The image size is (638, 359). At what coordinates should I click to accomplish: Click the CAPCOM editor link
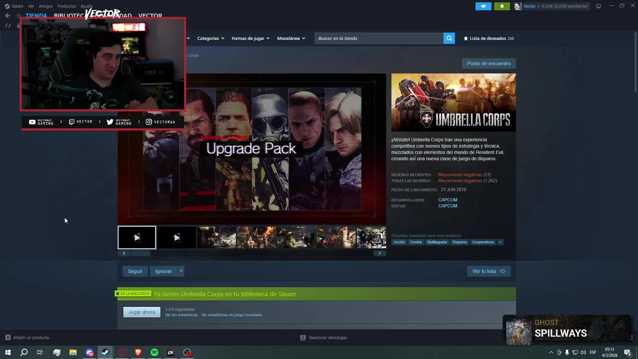point(448,206)
